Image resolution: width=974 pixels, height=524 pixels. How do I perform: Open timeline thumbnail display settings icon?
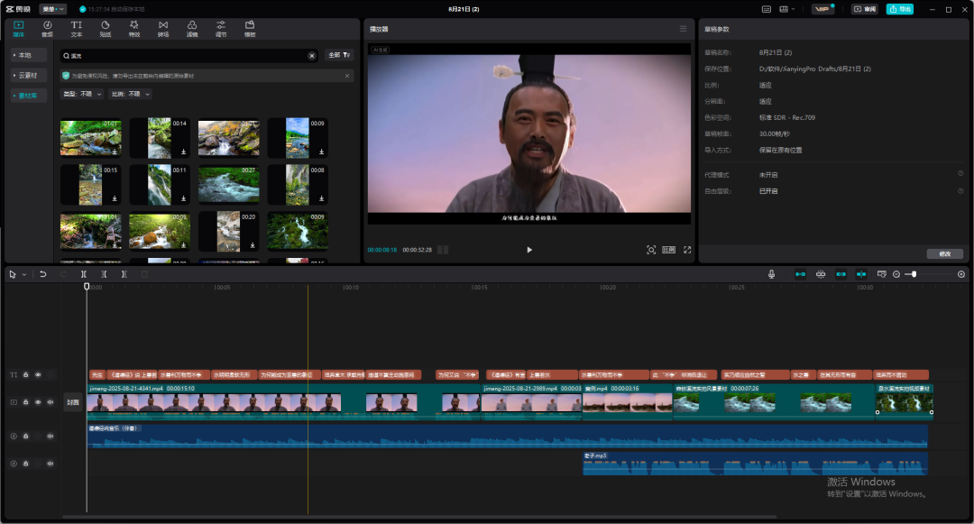[881, 274]
